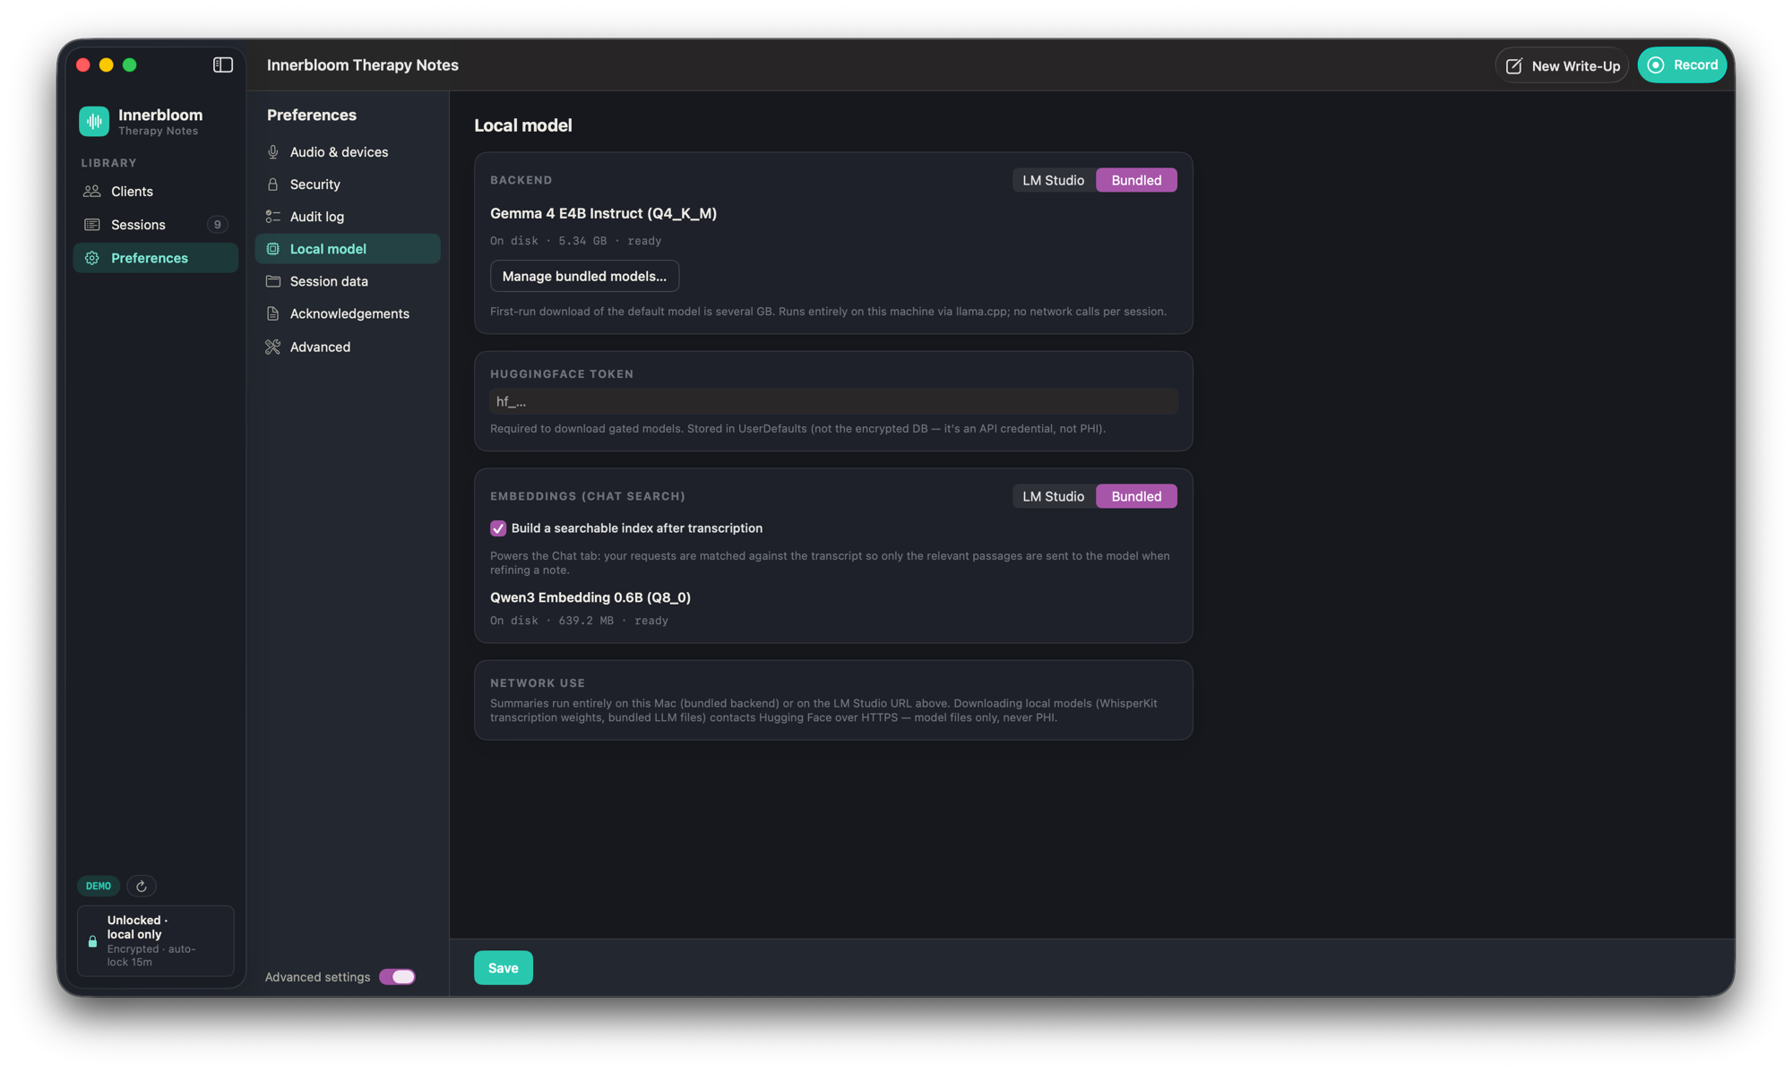Click the Record button

[x=1682, y=64]
